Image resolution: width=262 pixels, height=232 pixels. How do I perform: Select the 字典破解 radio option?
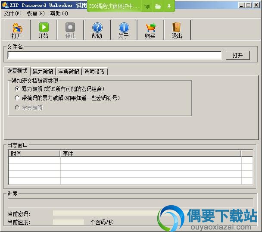point(17,108)
